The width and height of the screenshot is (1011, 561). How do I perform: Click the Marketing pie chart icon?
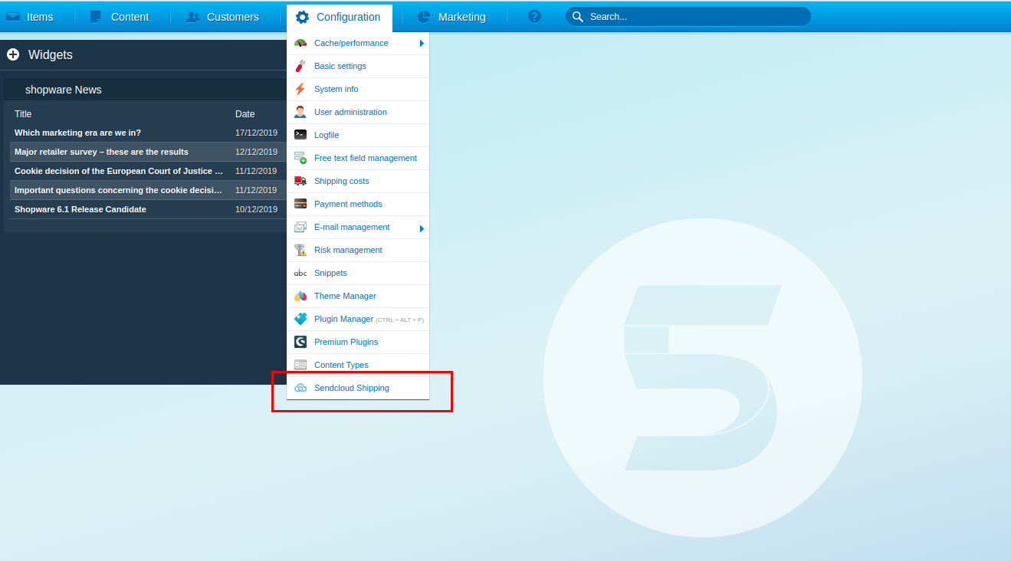[424, 17]
